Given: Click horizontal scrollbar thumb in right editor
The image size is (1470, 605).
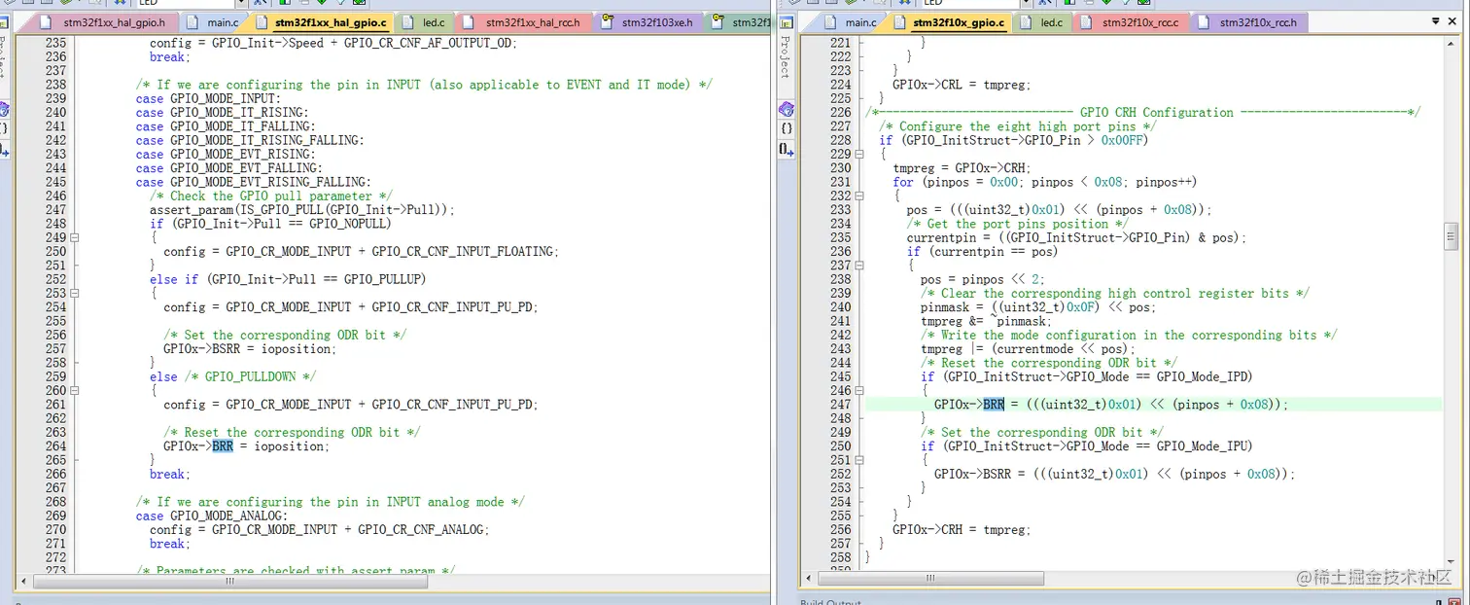Looking at the screenshot, I should pyautogui.click(x=933, y=578).
